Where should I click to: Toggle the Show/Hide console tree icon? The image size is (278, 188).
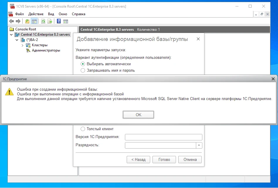[34, 21]
